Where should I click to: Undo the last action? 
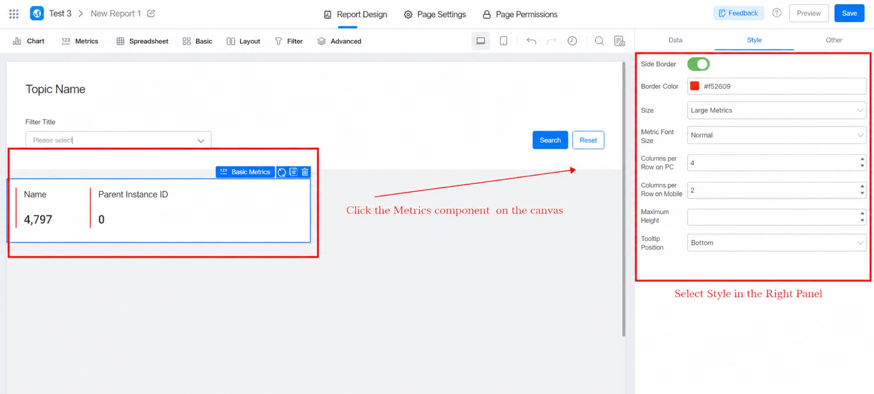point(531,41)
